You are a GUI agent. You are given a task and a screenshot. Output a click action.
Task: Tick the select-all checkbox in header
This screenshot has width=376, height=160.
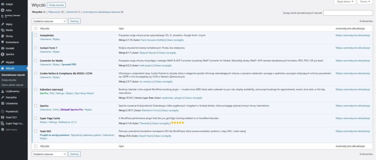[36, 29]
